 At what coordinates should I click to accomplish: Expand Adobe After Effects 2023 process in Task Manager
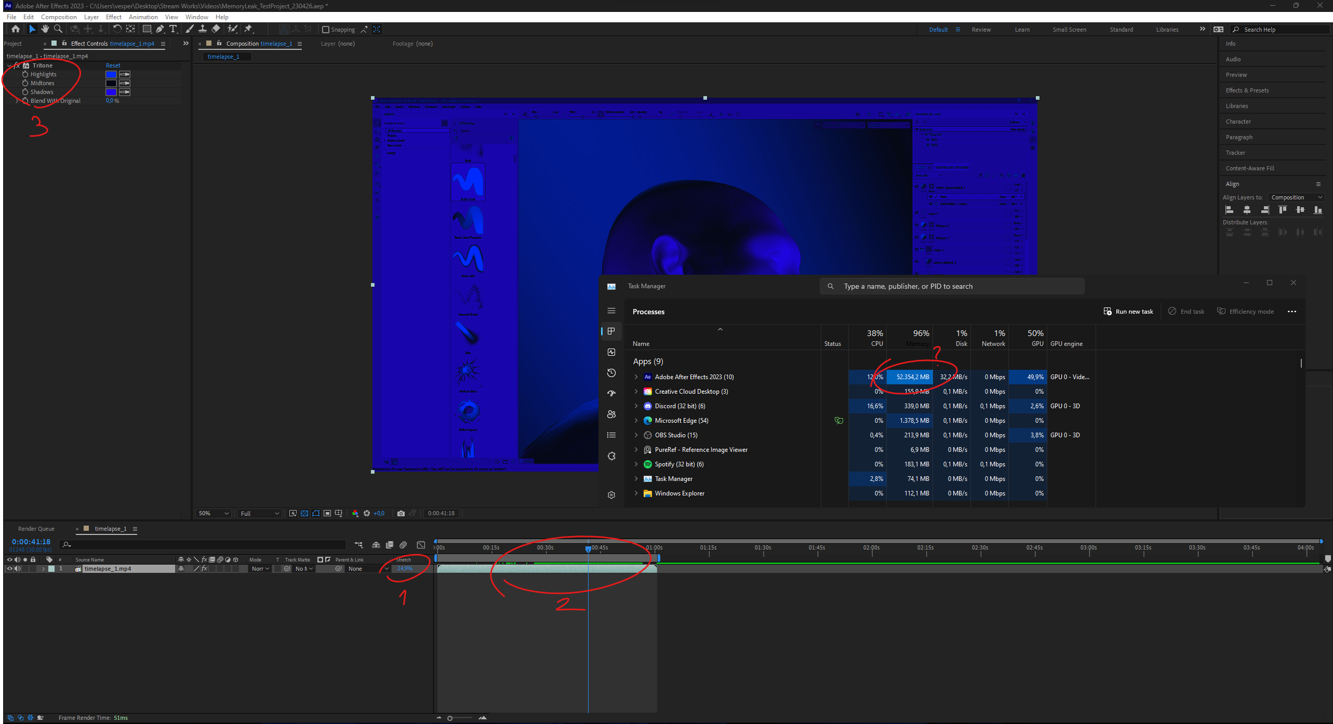636,376
